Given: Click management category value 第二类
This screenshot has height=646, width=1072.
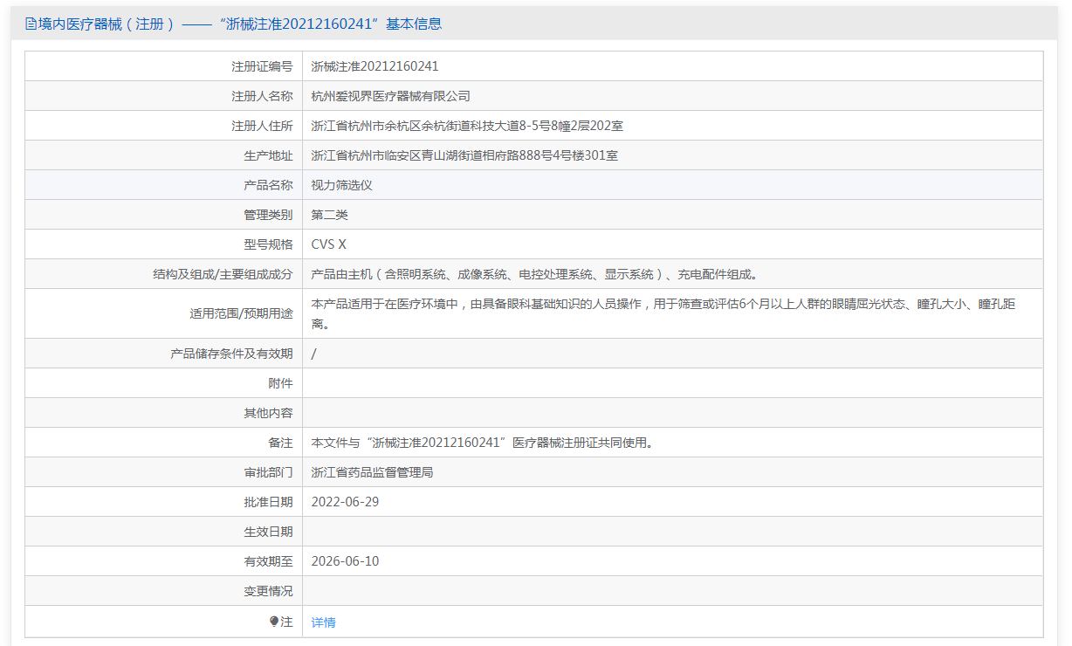Looking at the screenshot, I should [x=329, y=215].
